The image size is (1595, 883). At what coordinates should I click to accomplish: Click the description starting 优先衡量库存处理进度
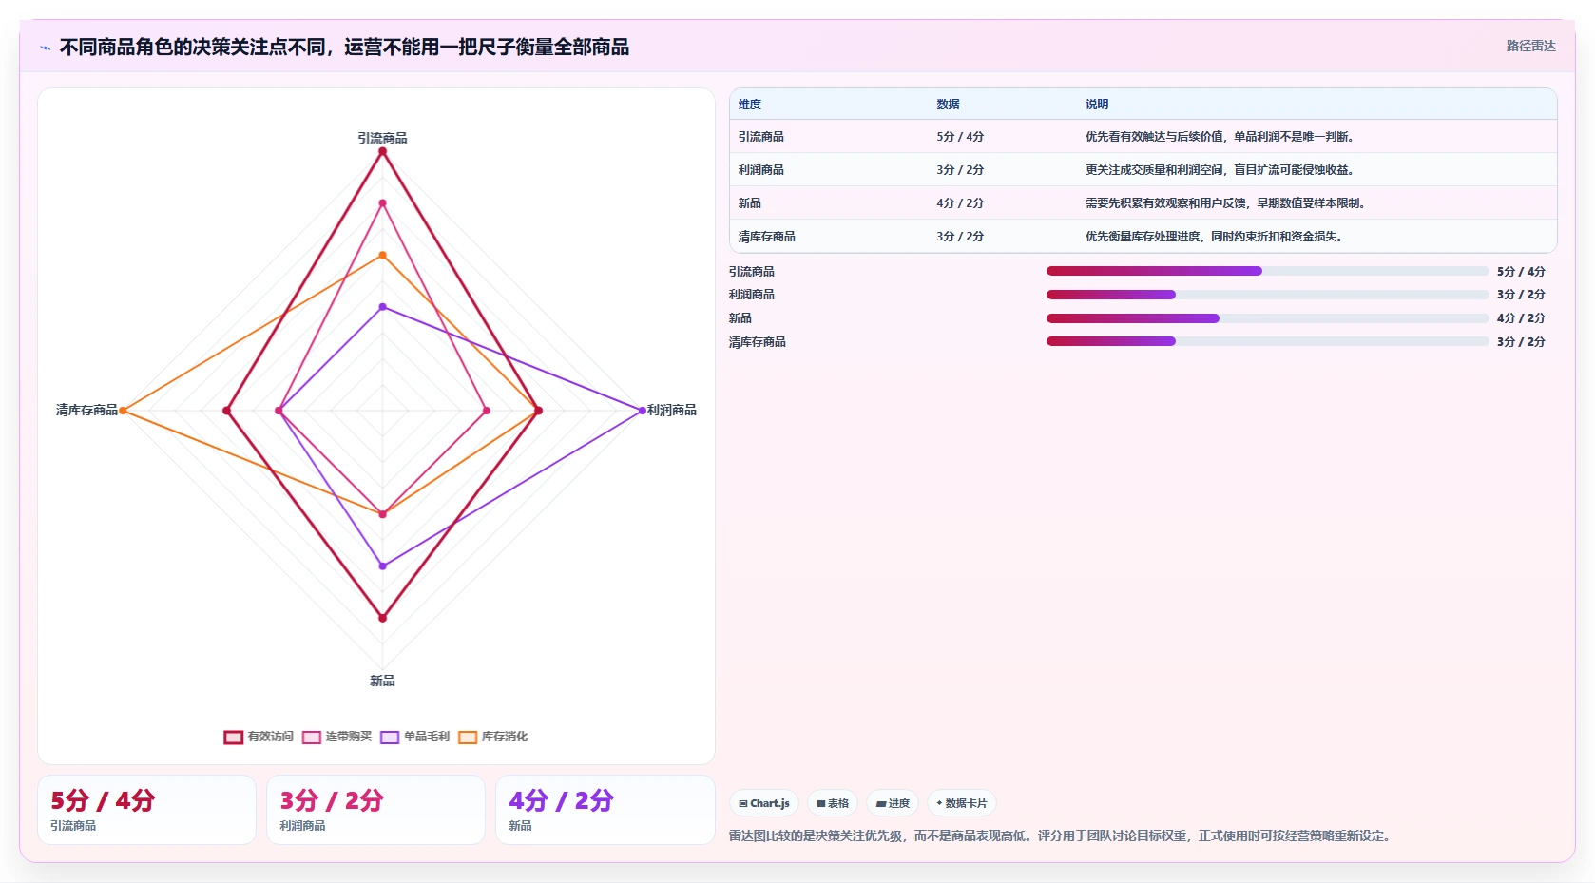click(1215, 237)
